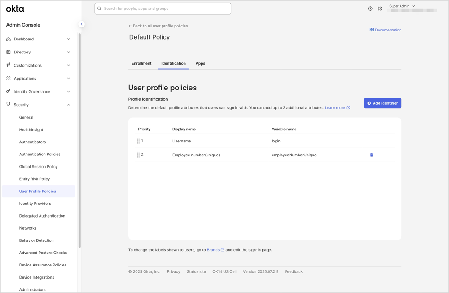The width and height of the screenshot is (449, 293).
Task: Open Device Assurance Policies
Action: tap(43, 265)
